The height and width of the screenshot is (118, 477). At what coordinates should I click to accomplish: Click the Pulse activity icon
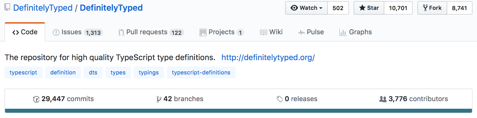(x=301, y=32)
